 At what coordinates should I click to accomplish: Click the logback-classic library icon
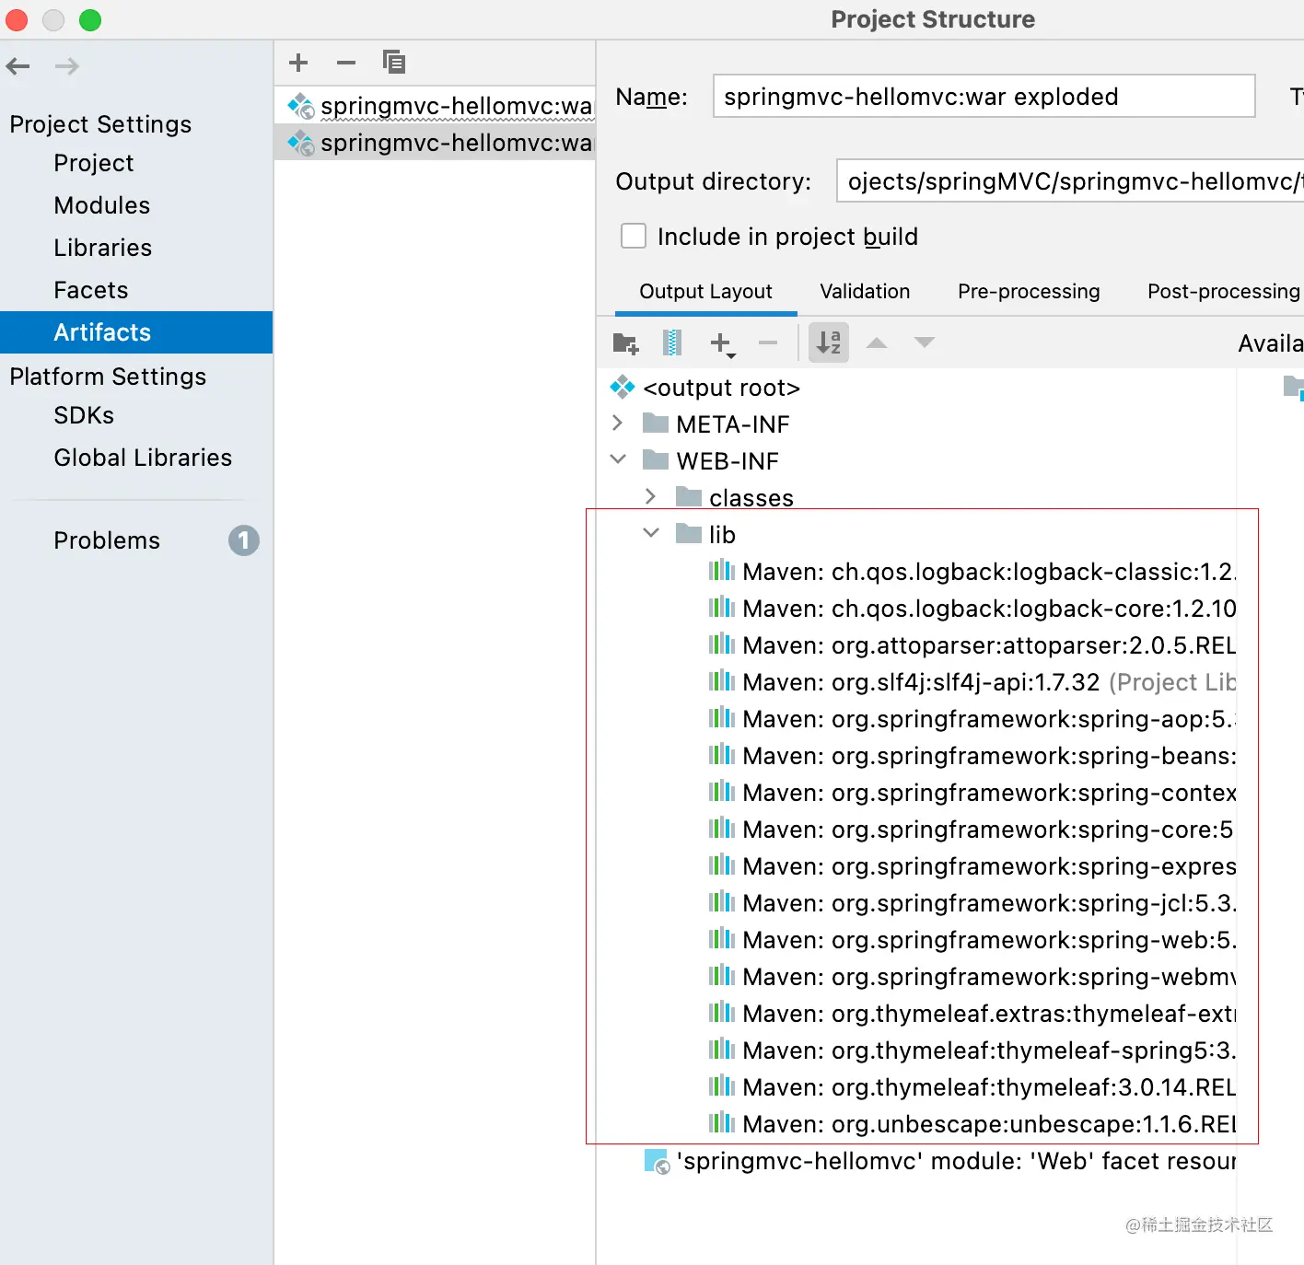722,572
